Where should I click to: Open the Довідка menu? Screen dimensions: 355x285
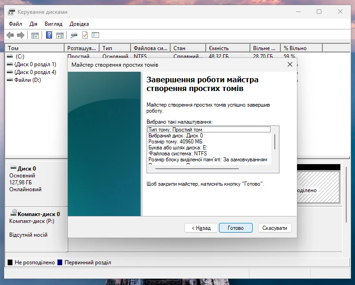point(79,24)
